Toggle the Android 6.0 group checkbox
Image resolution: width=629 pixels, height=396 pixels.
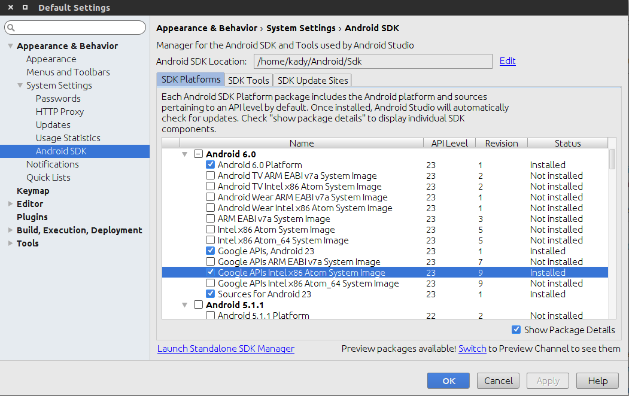[x=198, y=154]
